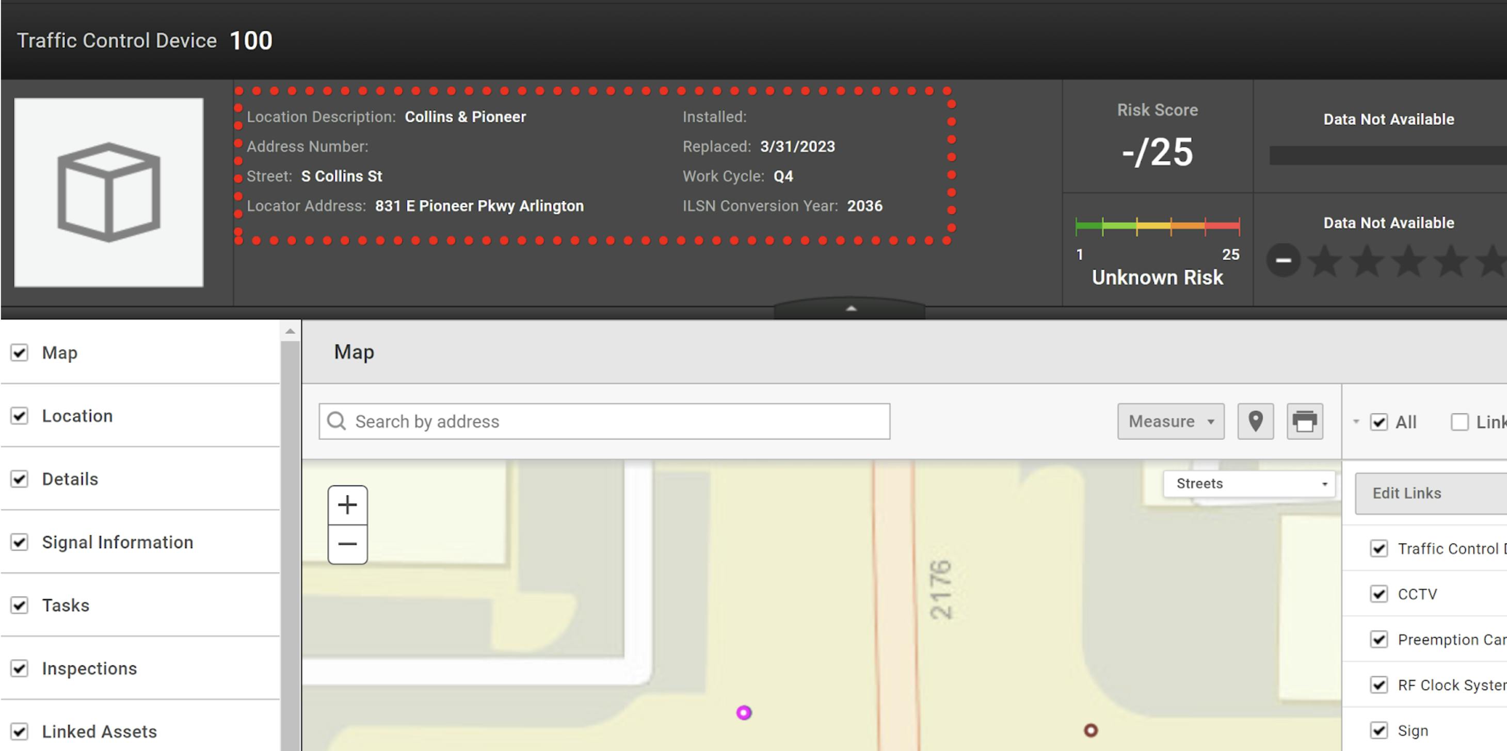1507x751 pixels.
Task: Click the Search by address field
Action: point(604,421)
